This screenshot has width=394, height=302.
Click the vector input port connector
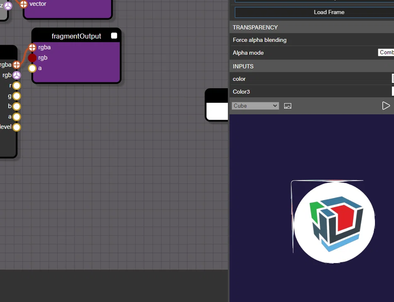click(23, 4)
